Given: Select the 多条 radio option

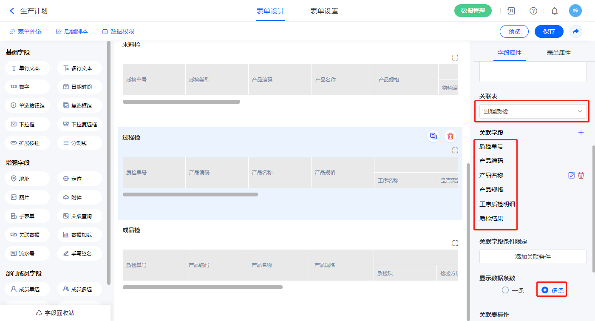Looking at the screenshot, I should [545, 290].
